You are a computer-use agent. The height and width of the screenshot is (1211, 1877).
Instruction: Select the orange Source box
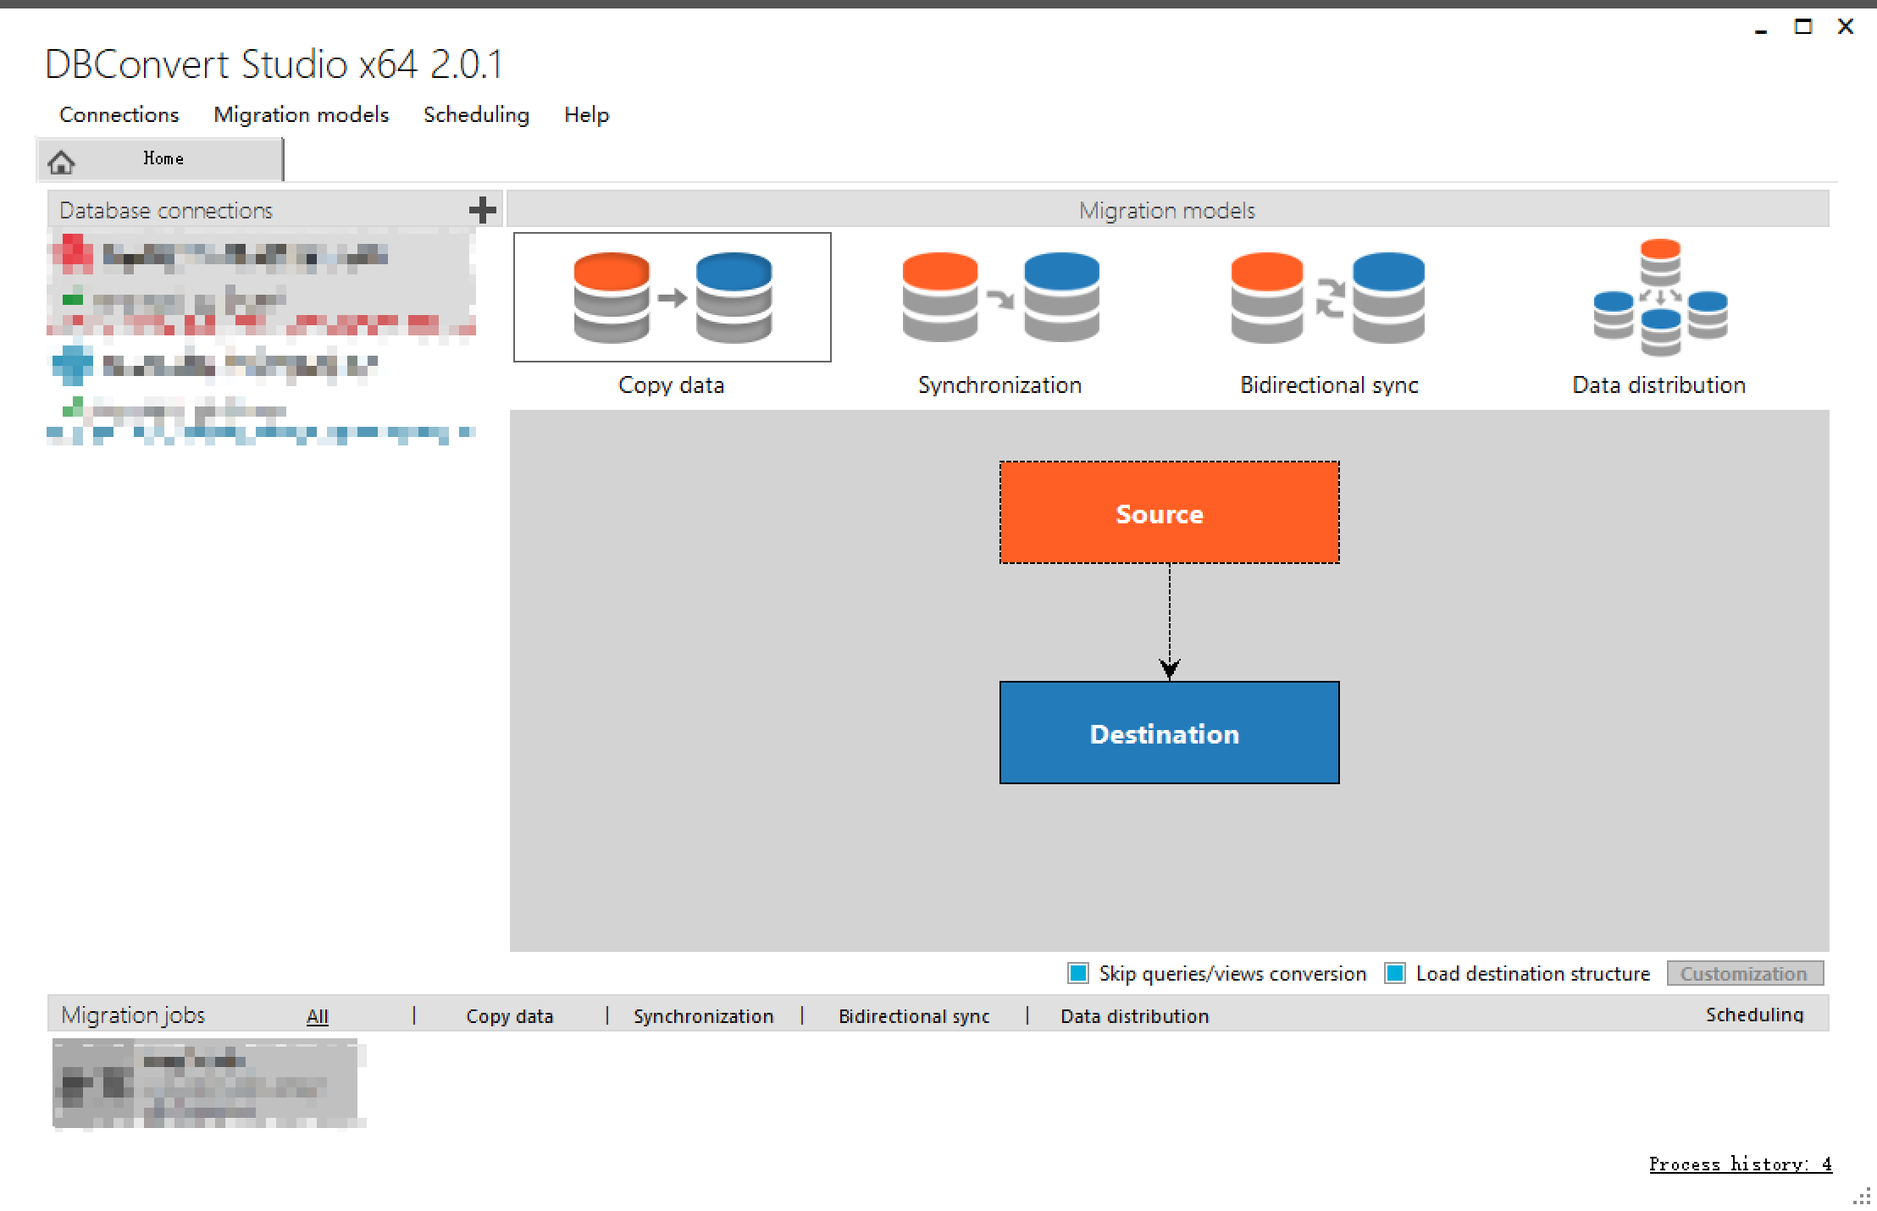coord(1170,512)
